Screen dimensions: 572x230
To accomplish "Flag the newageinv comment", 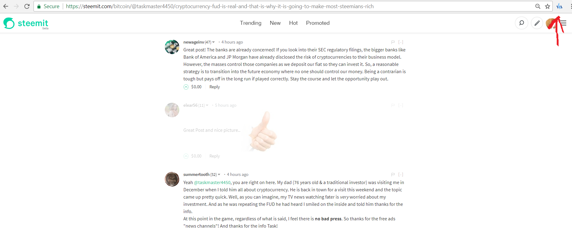I will 393,42.
